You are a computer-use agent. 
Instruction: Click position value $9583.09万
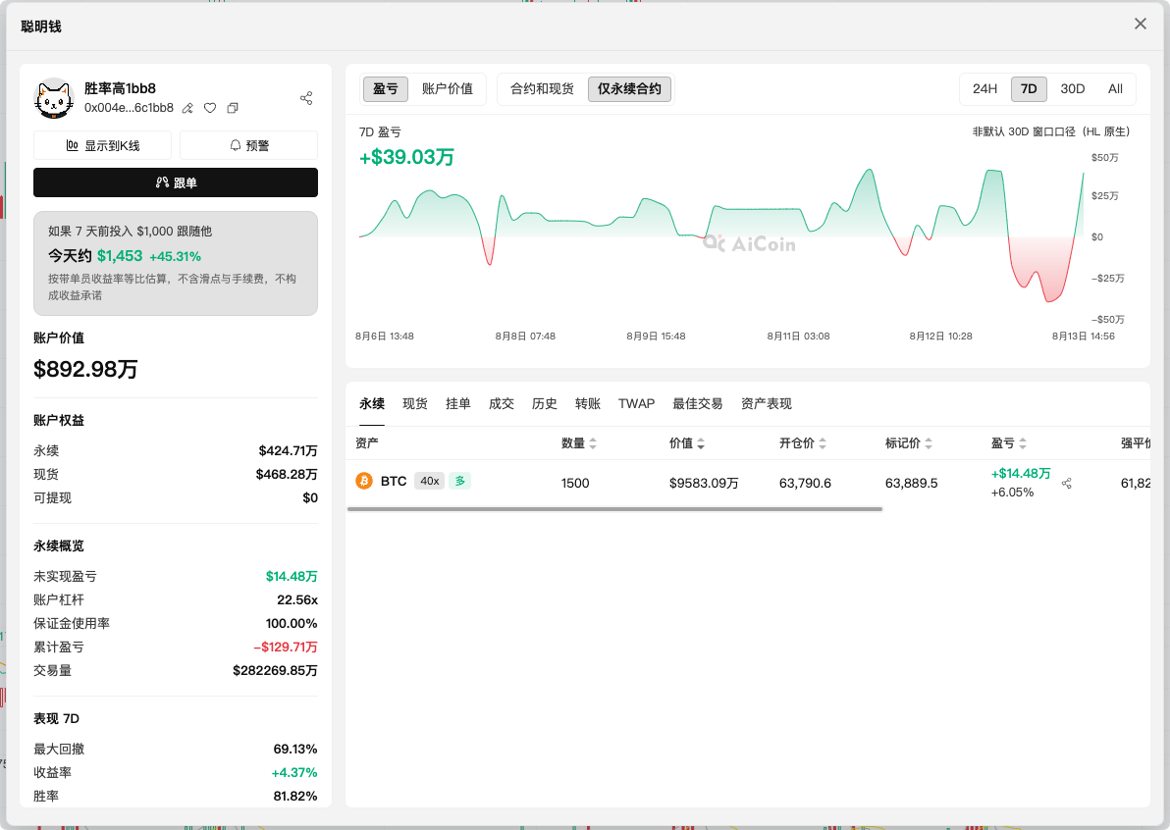704,484
